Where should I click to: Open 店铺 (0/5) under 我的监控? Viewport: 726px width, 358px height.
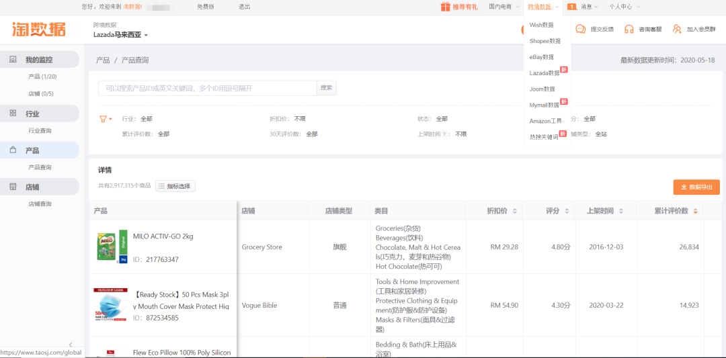pos(41,94)
